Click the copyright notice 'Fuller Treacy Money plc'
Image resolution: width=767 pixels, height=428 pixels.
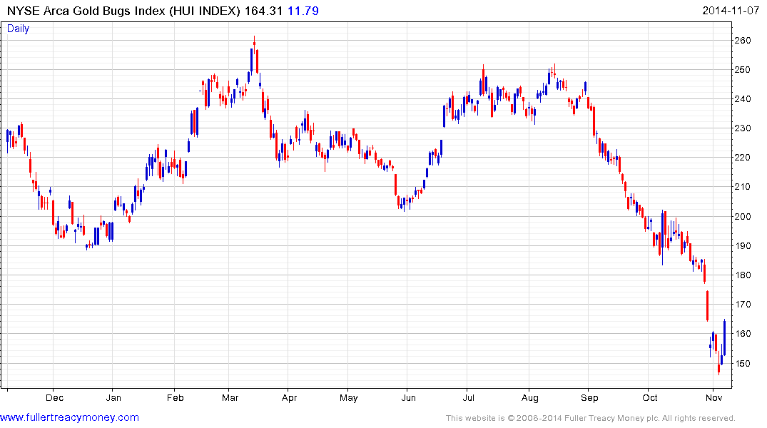pos(611,418)
